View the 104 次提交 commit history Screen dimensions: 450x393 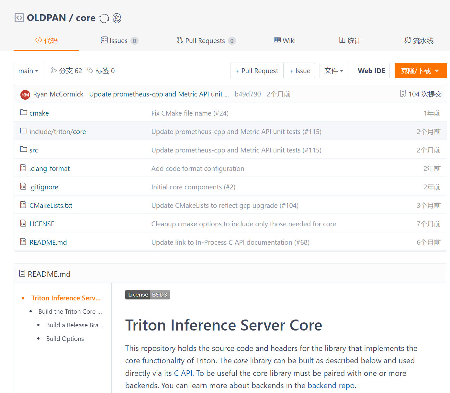point(421,94)
